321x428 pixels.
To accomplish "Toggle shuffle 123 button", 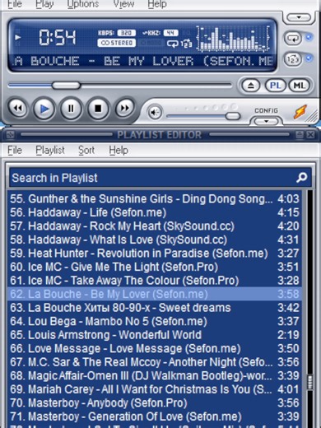I will click(293, 59).
